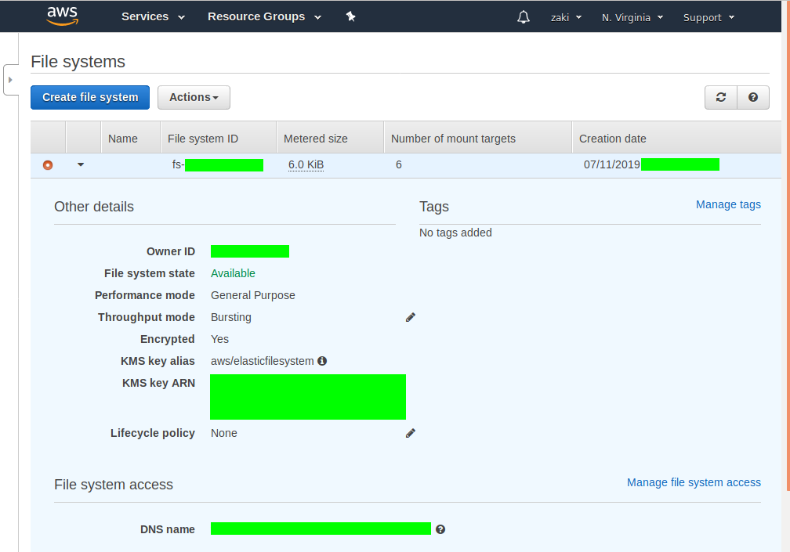This screenshot has height=552, width=790.
Task: Click the Encrypted value Yes
Action: [219, 339]
